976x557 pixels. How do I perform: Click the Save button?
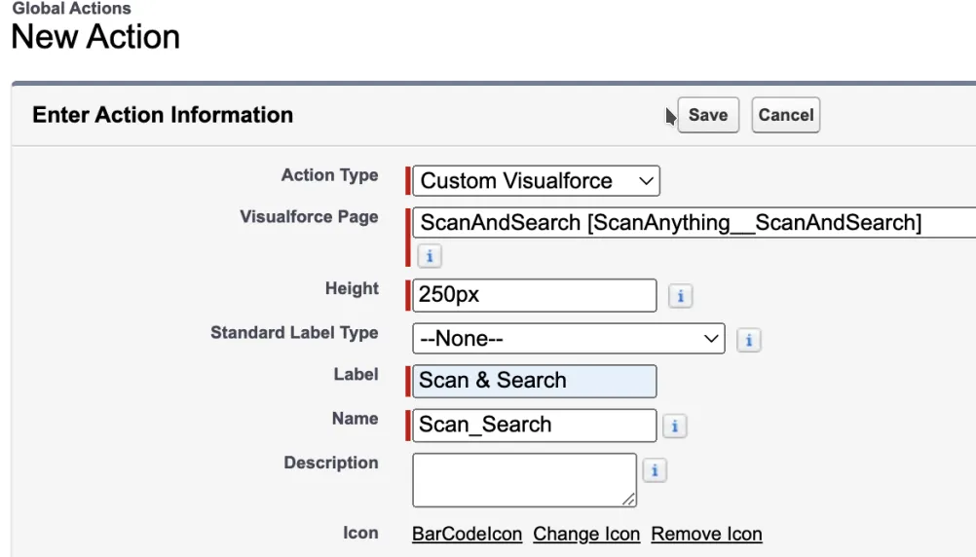[x=708, y=115]
